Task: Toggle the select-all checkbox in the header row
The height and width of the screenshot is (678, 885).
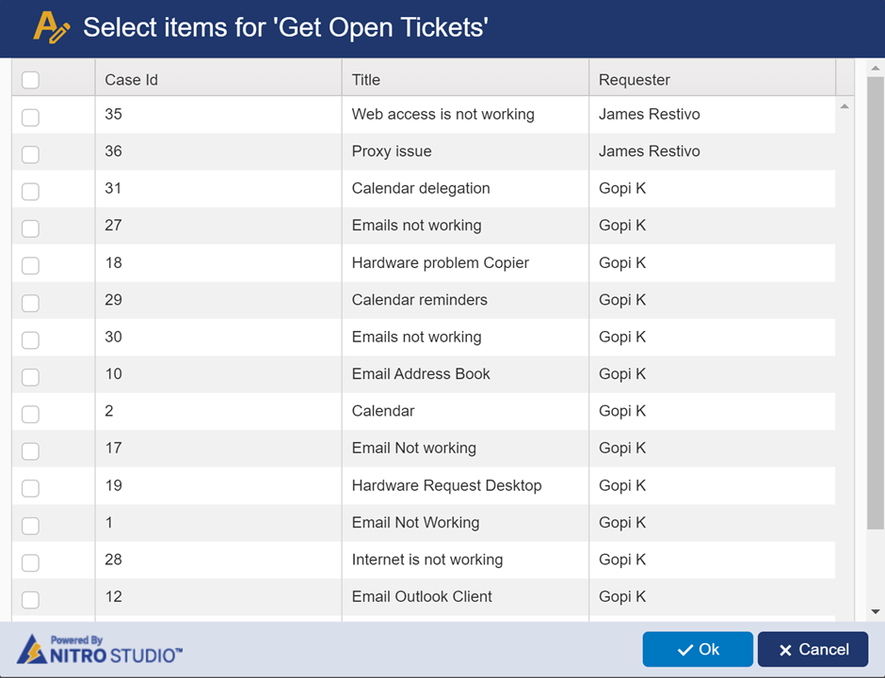Action: tap(29, 80)
